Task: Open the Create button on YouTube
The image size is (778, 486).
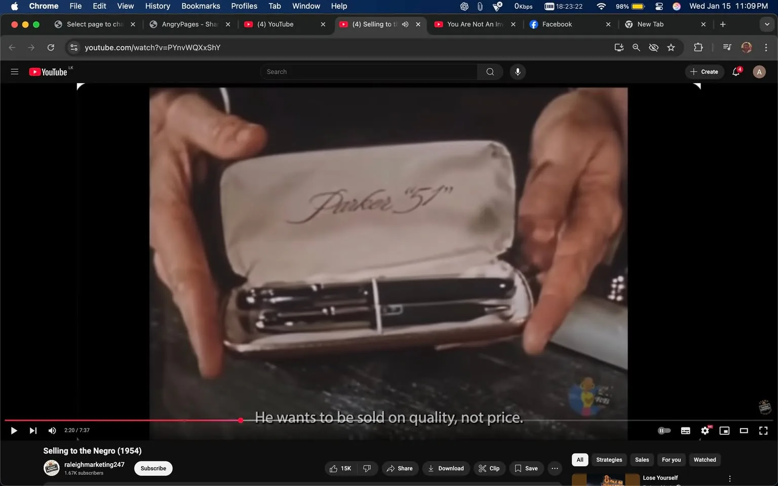Action: pyautogui.click(x=705, y=71)
